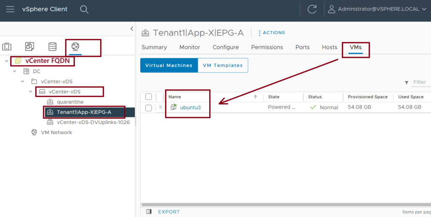431x217 pixels.
Task: Select VM Network in the tree
Action: pyautogui.click(x=56, y=132)
